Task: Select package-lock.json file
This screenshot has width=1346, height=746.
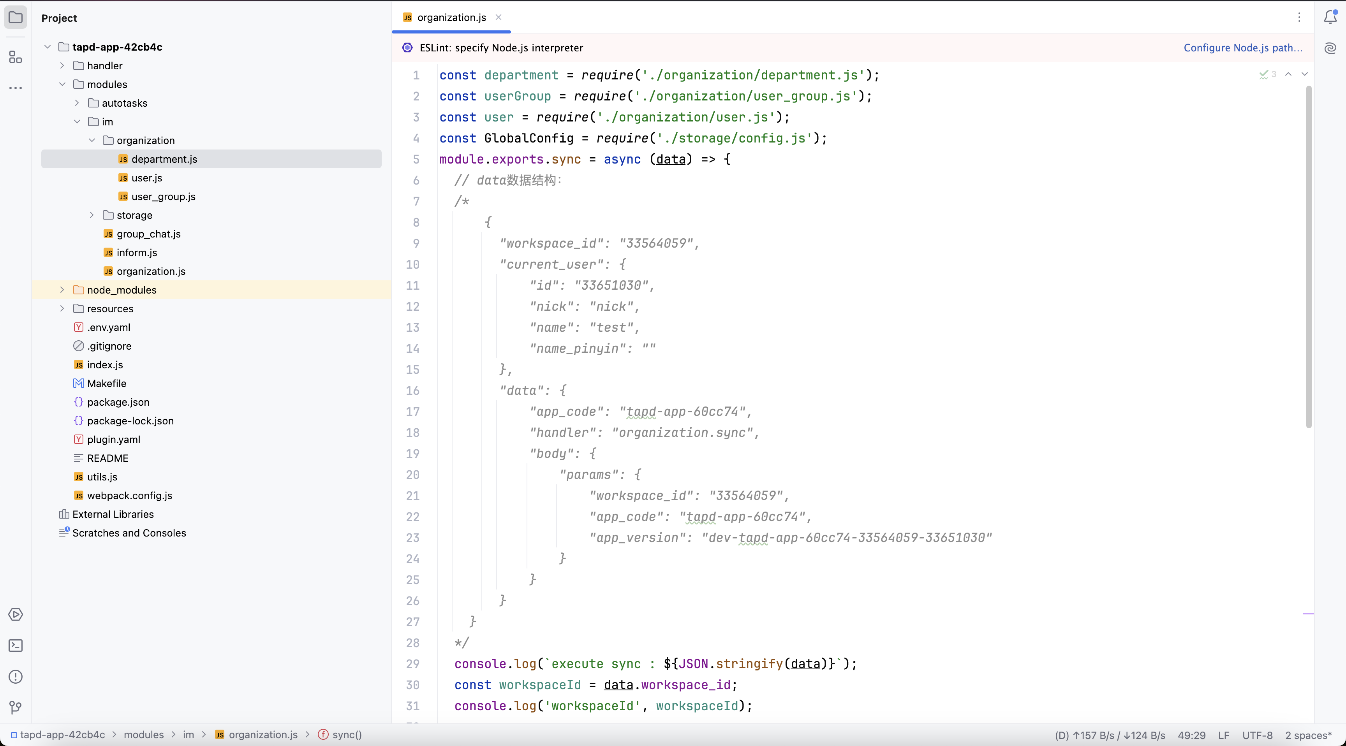Action: [130, 421]
